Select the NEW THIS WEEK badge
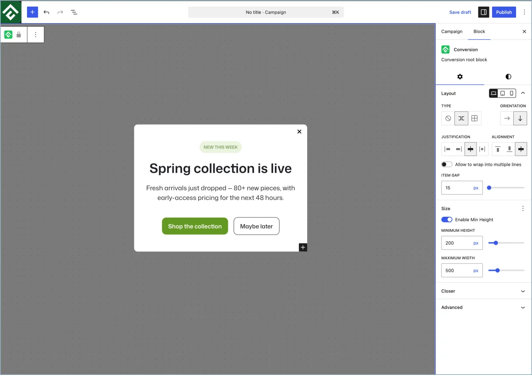 tap(220, 147)
